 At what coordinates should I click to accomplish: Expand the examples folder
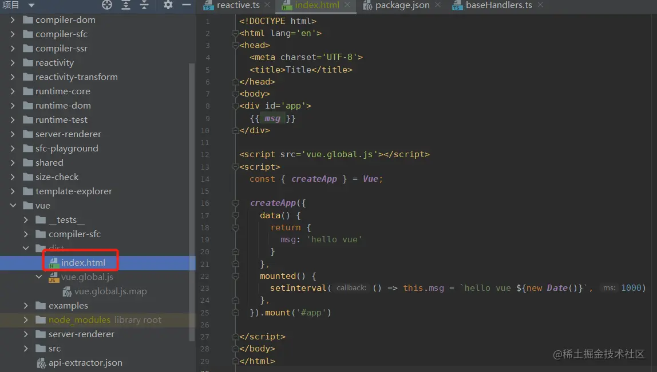coord(26,306)
